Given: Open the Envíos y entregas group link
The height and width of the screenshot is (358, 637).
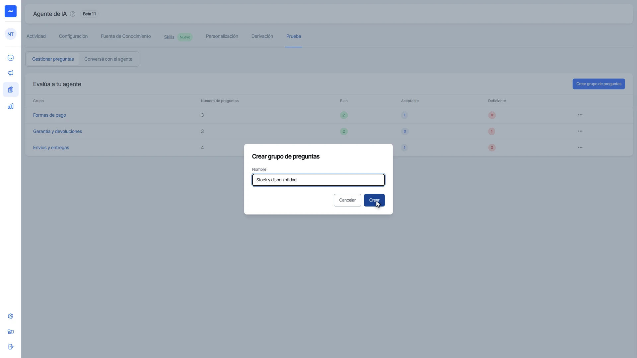Looking at the screenshot, I should [x=51, y=148].
